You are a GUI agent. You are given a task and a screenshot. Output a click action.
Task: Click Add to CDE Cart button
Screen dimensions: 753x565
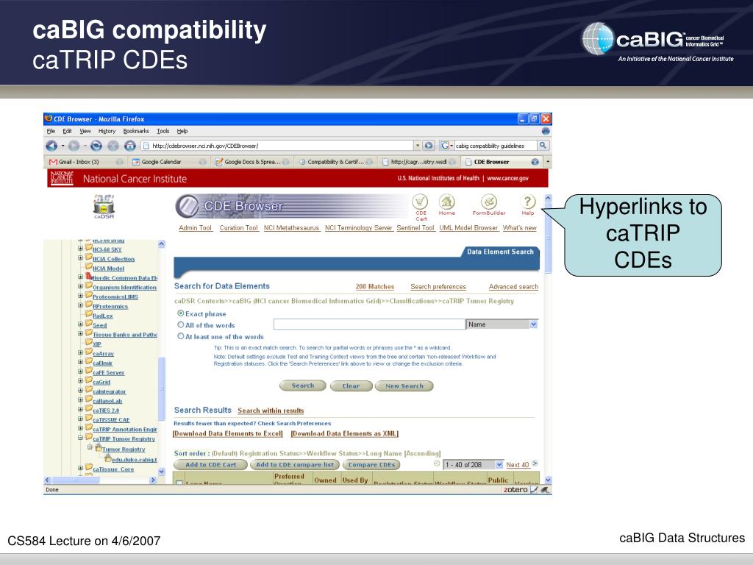[210, 465]
